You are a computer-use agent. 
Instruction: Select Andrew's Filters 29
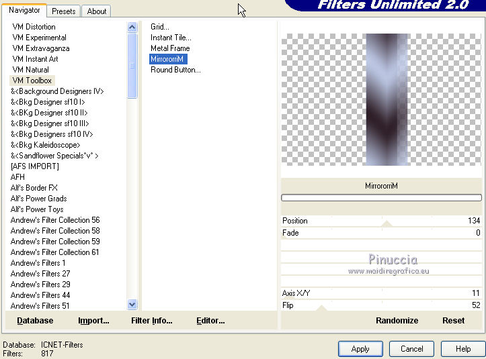coord(40,285)
